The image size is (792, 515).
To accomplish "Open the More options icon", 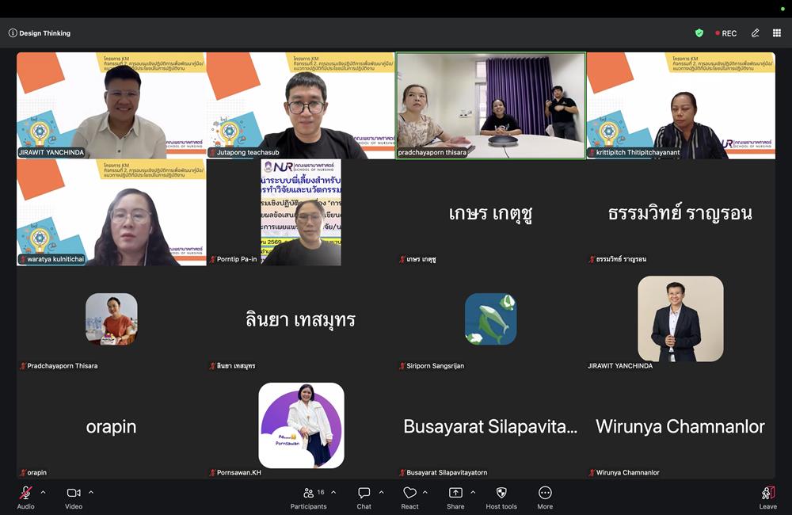I will click(x=545, y=493).
